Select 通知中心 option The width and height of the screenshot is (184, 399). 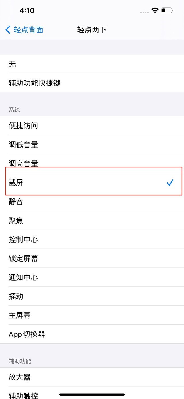pyautogui.click(x=92, y=277)
